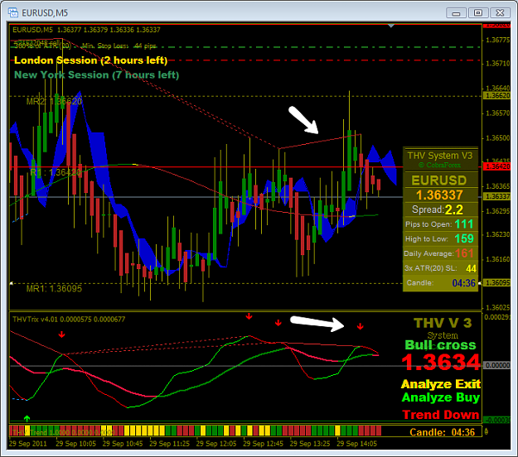Click the 0.00000 indicator scale tag

click(x=496, y=365)
